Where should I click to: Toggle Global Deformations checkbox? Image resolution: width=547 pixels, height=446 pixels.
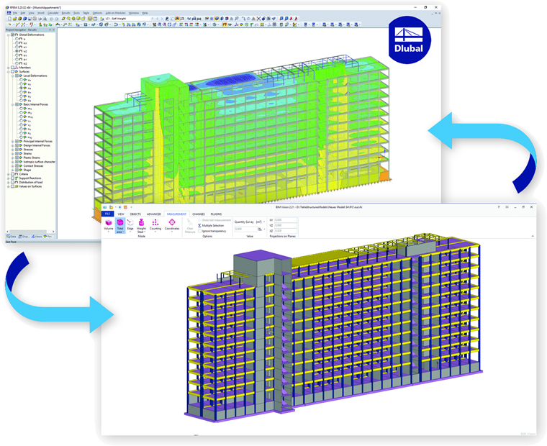click(x=12, y=35)
